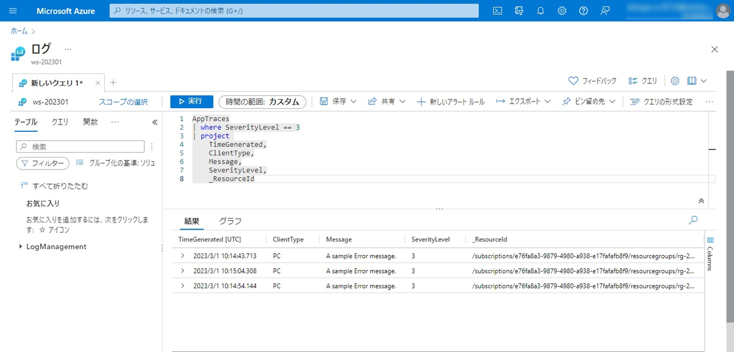Click すべて折りたたむ collapse all

[x=54, y=186]
